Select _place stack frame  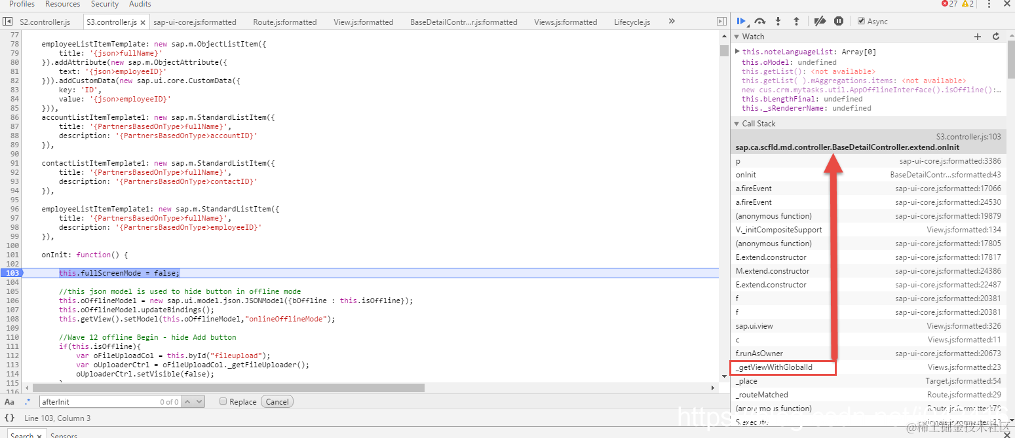click(x=868, y=381)
